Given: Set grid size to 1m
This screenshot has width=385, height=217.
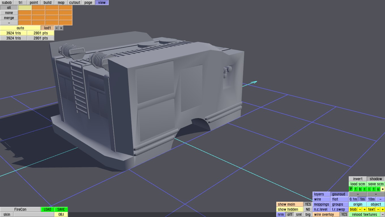Looking at the screenshot, I should tap(362, 199).
